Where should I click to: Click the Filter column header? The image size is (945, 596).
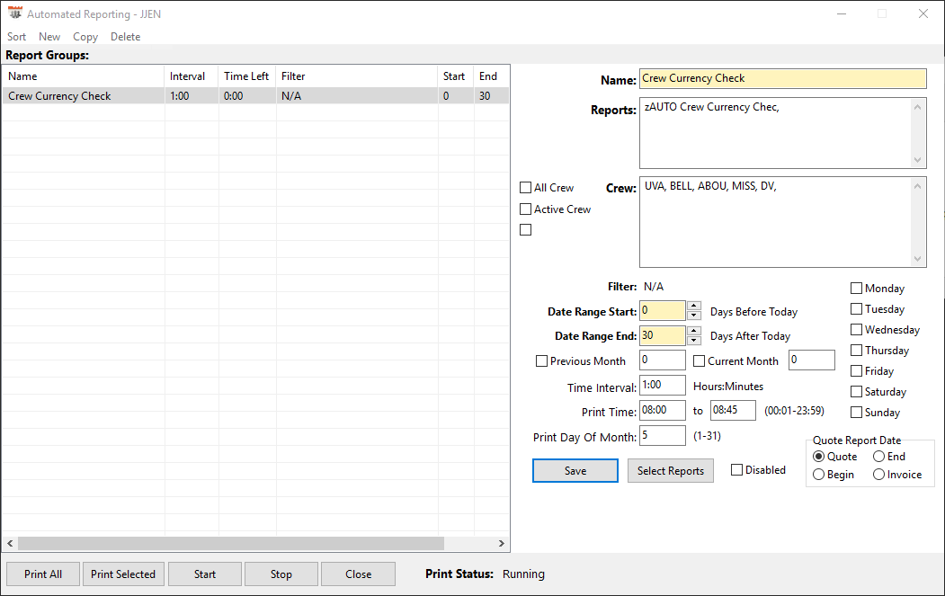[x=357, y=76]
